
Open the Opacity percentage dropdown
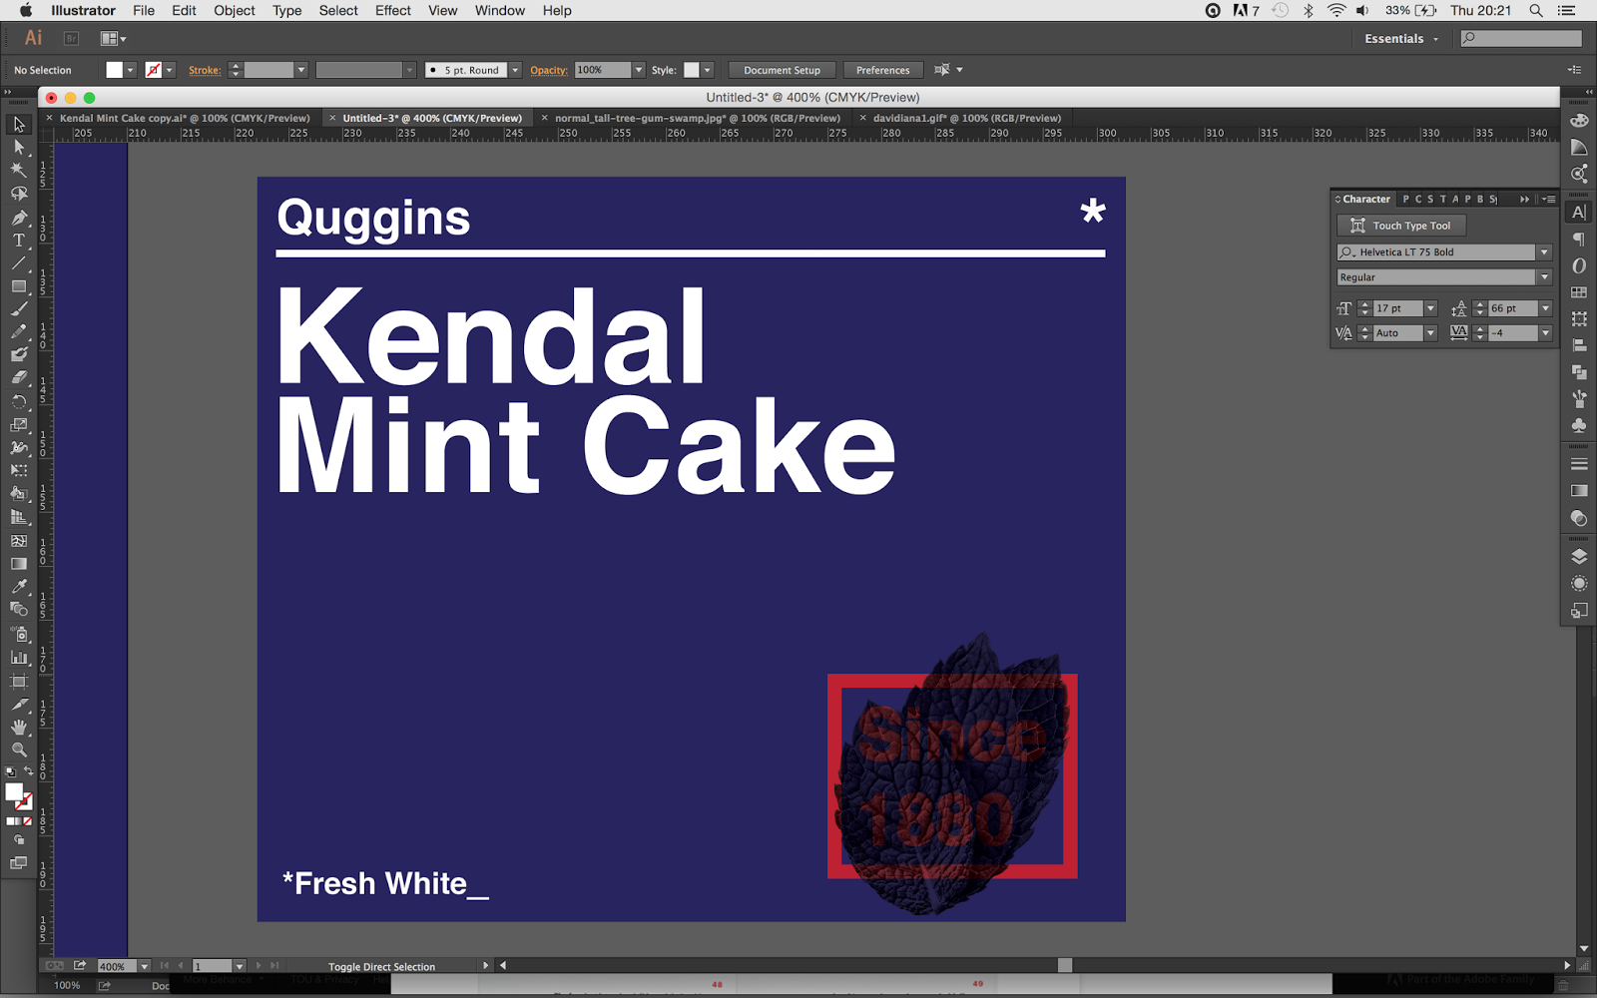click(639, 70)
